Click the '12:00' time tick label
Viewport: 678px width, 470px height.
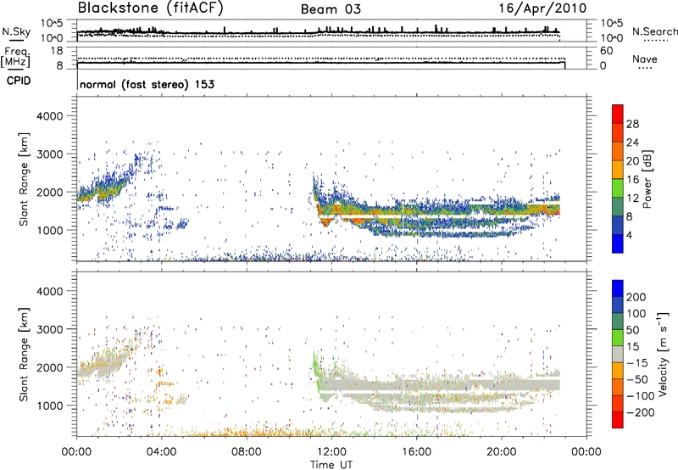[x=331, y=452]
